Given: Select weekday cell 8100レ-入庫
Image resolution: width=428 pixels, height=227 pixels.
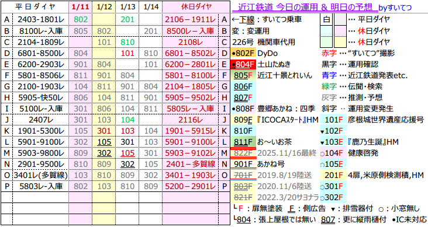Looking at the screenshot, I should point(41,31).
